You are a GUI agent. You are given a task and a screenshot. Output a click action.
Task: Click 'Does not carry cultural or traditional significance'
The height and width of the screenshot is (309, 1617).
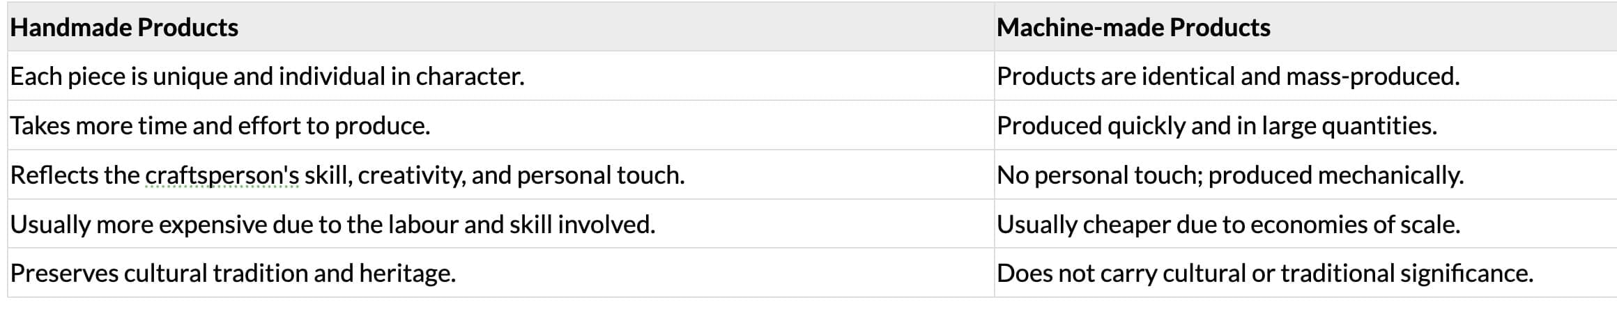[x=1264, y=274]
